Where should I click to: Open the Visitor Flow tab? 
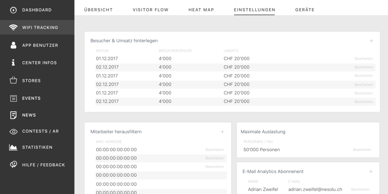pos(151,10)
